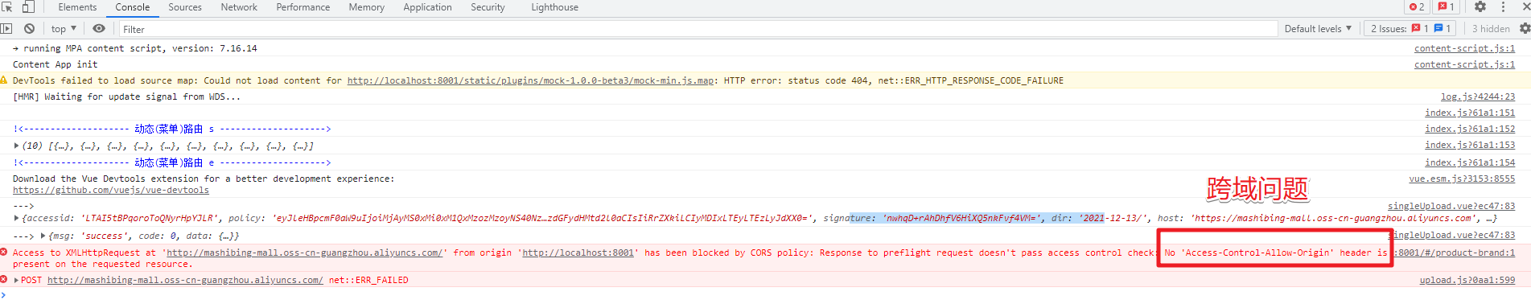The image size is (1531, 304).
Task: Open the localhost:8001 origin link in CORS error
Action: click(578, 253)
